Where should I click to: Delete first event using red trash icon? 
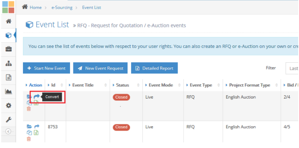click(x=29, y=109)
